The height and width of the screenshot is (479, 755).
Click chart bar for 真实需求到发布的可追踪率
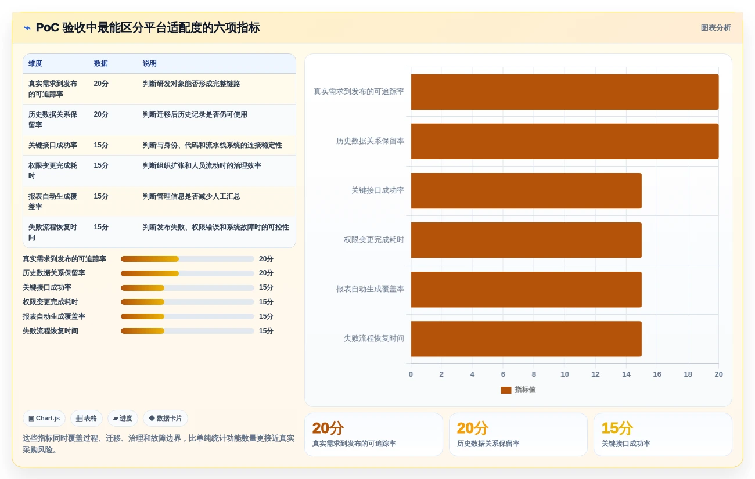565,92
